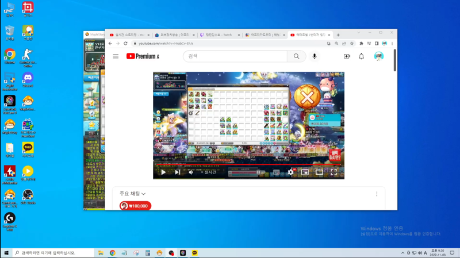Open calculator from taskbar
This screenshot has width=460, height=258.
click(x=148, y=253)
